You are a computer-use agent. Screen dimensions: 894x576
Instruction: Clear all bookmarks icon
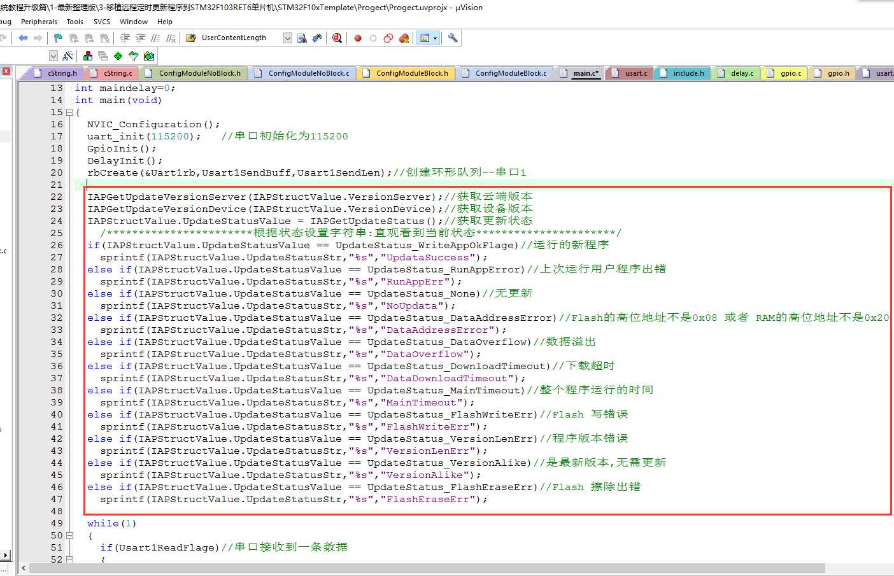click(104, 38)
